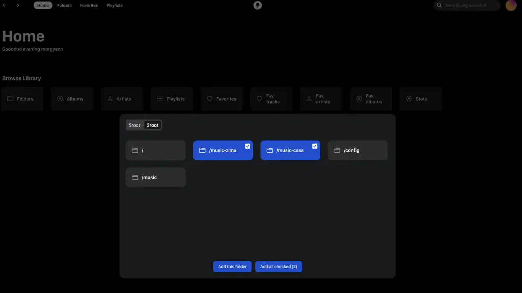
Task: Uncheck the /music-zima checkbox
Action: click(x=247, y=146)
